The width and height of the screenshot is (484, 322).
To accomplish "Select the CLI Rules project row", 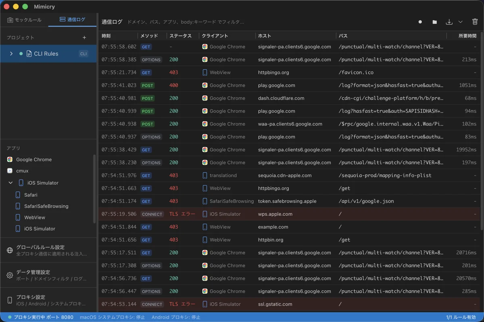I will click(x=48, y=54).
